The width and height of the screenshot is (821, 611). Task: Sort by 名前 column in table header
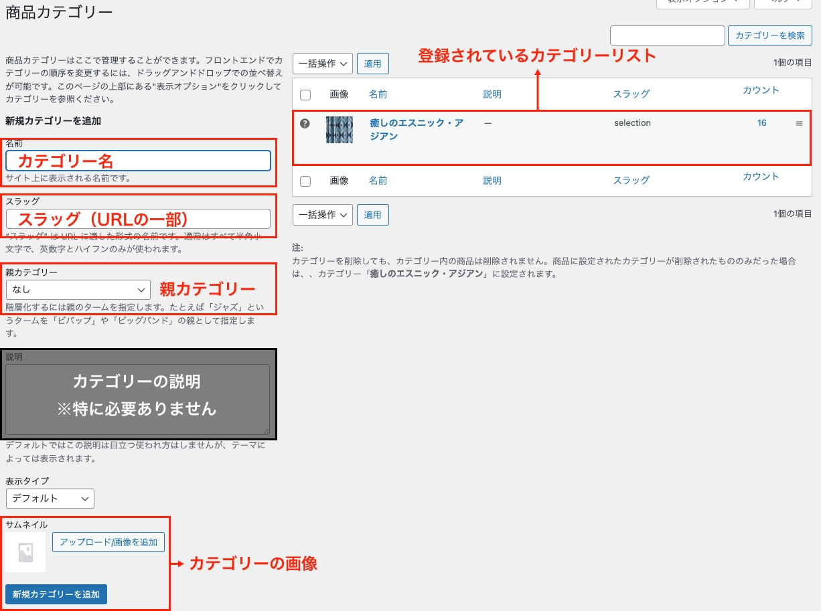tap(378, 94)
